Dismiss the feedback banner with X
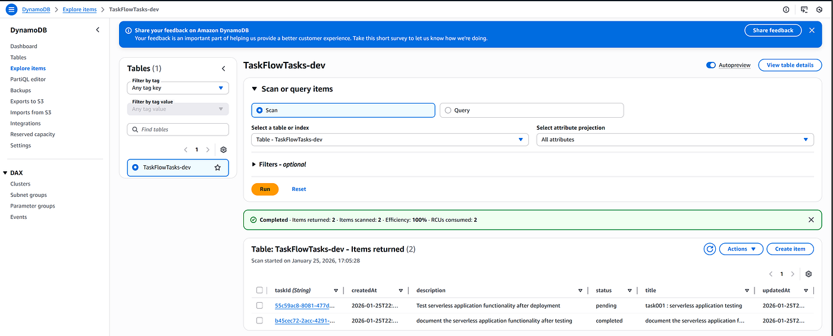Screen dimensions: 833x336 pos(812,30)
